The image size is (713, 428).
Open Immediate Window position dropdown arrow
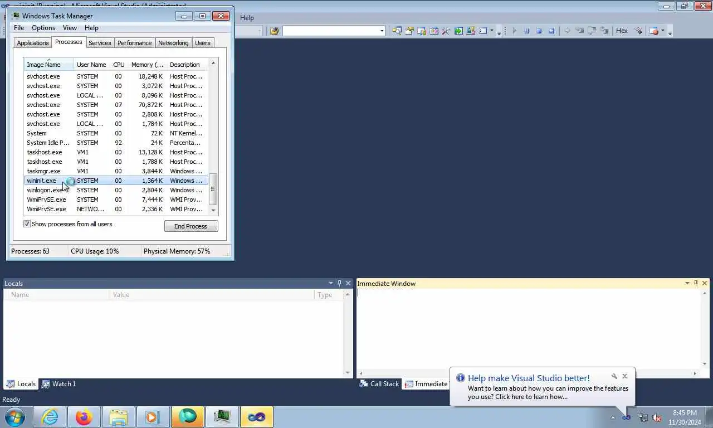[x=687, y=283]
